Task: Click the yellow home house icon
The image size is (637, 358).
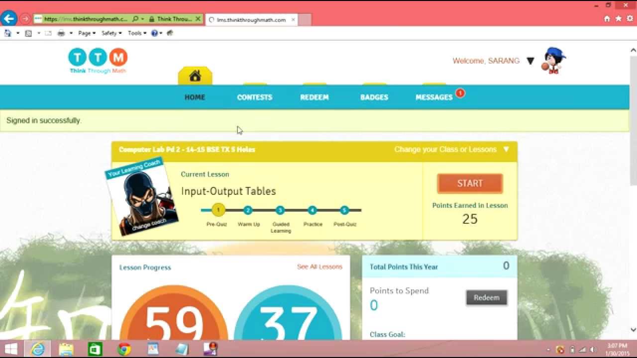Action: click(x=195, y=76)
